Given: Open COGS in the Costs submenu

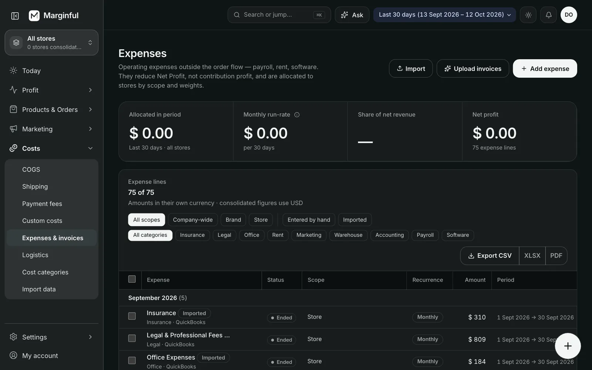Looking at the screenshot, I should [x=51, y=169].
